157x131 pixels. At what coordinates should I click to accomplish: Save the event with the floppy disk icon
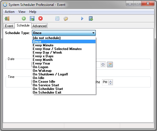[32, 18]
